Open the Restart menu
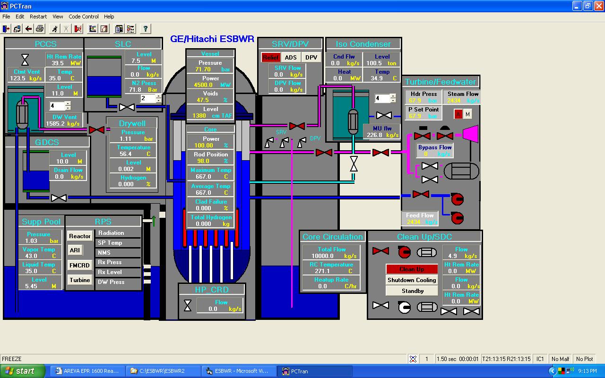 pyautogui.click(x=38, y=17)
